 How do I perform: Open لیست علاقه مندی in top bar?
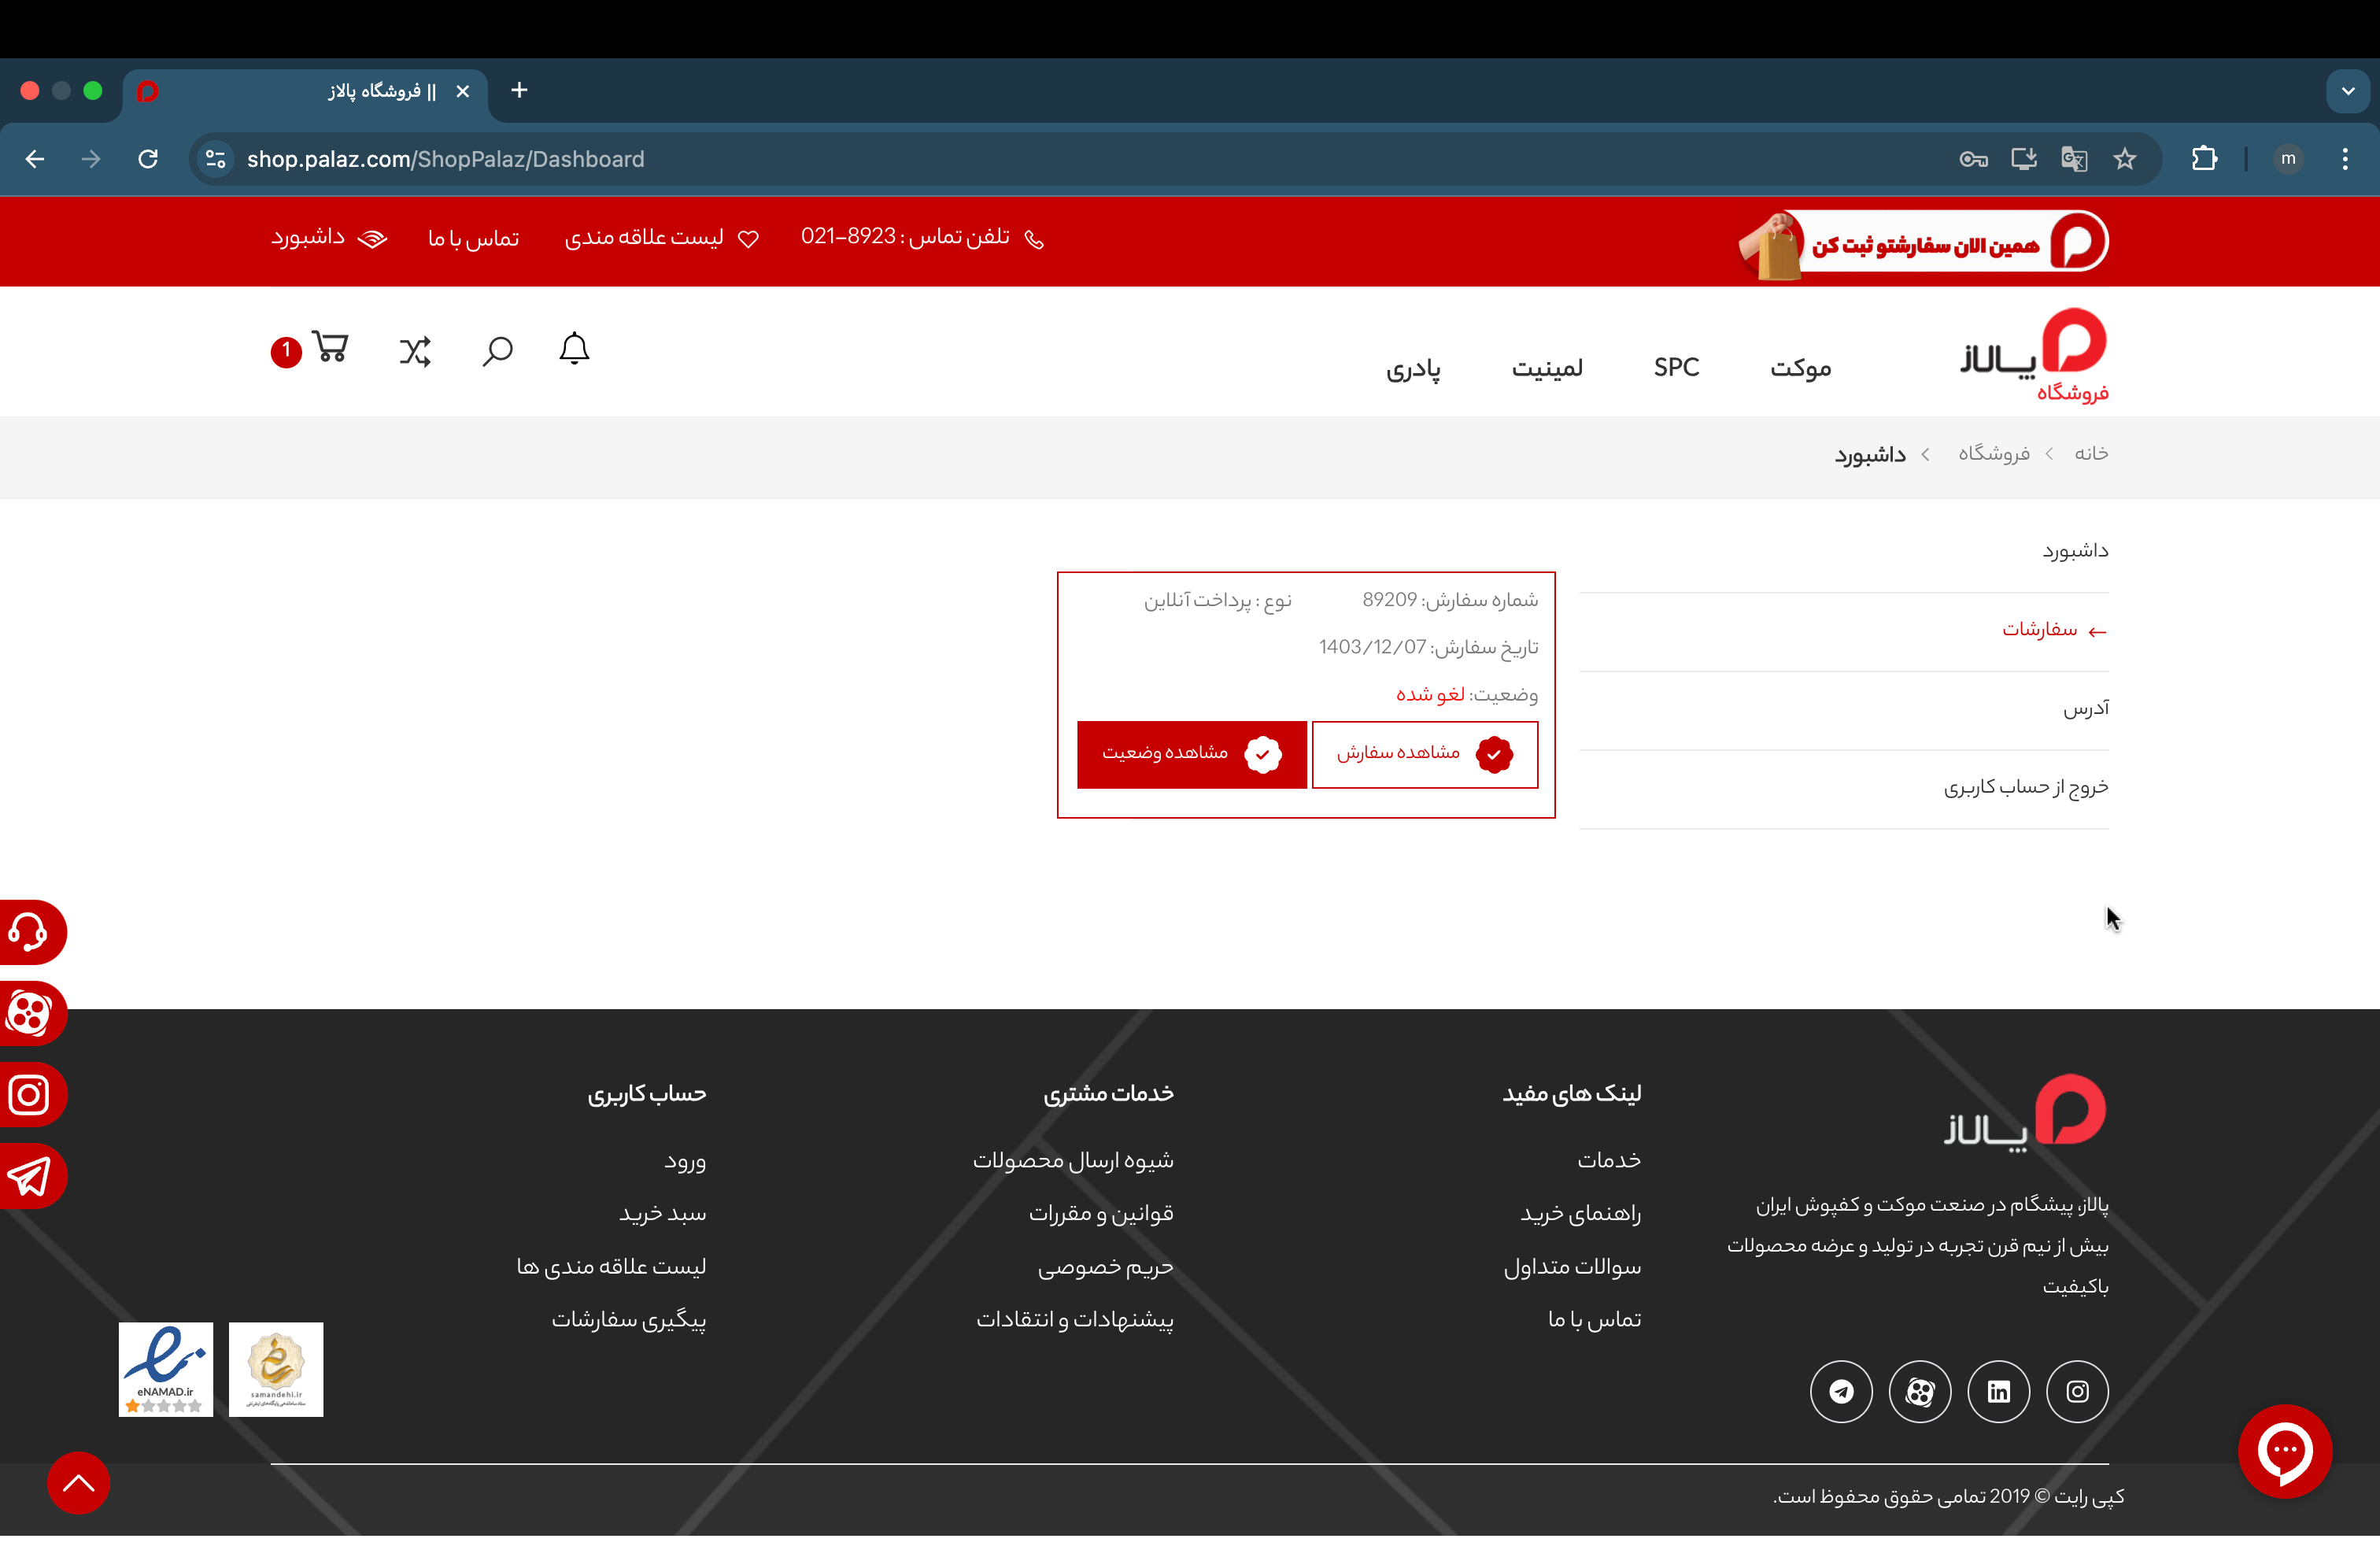[661, 238]
